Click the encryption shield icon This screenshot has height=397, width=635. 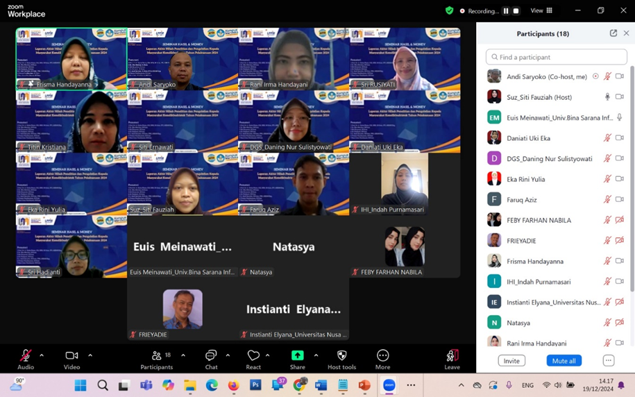[449, 11]
